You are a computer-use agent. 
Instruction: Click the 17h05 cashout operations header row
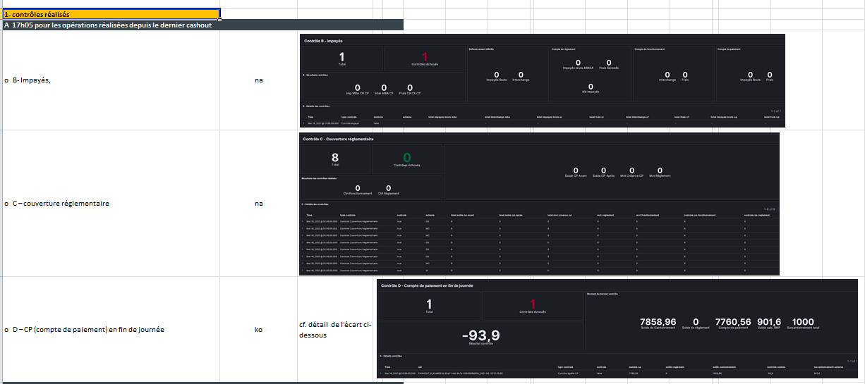(x=202, y=25)
